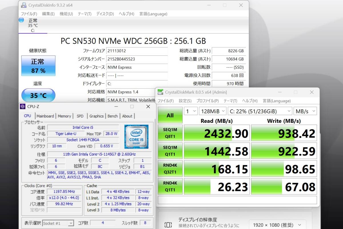Open 機能(U) menu in CrystalDiskInfo
Viewport: 343px width, 229px height.
coord(66,14)
